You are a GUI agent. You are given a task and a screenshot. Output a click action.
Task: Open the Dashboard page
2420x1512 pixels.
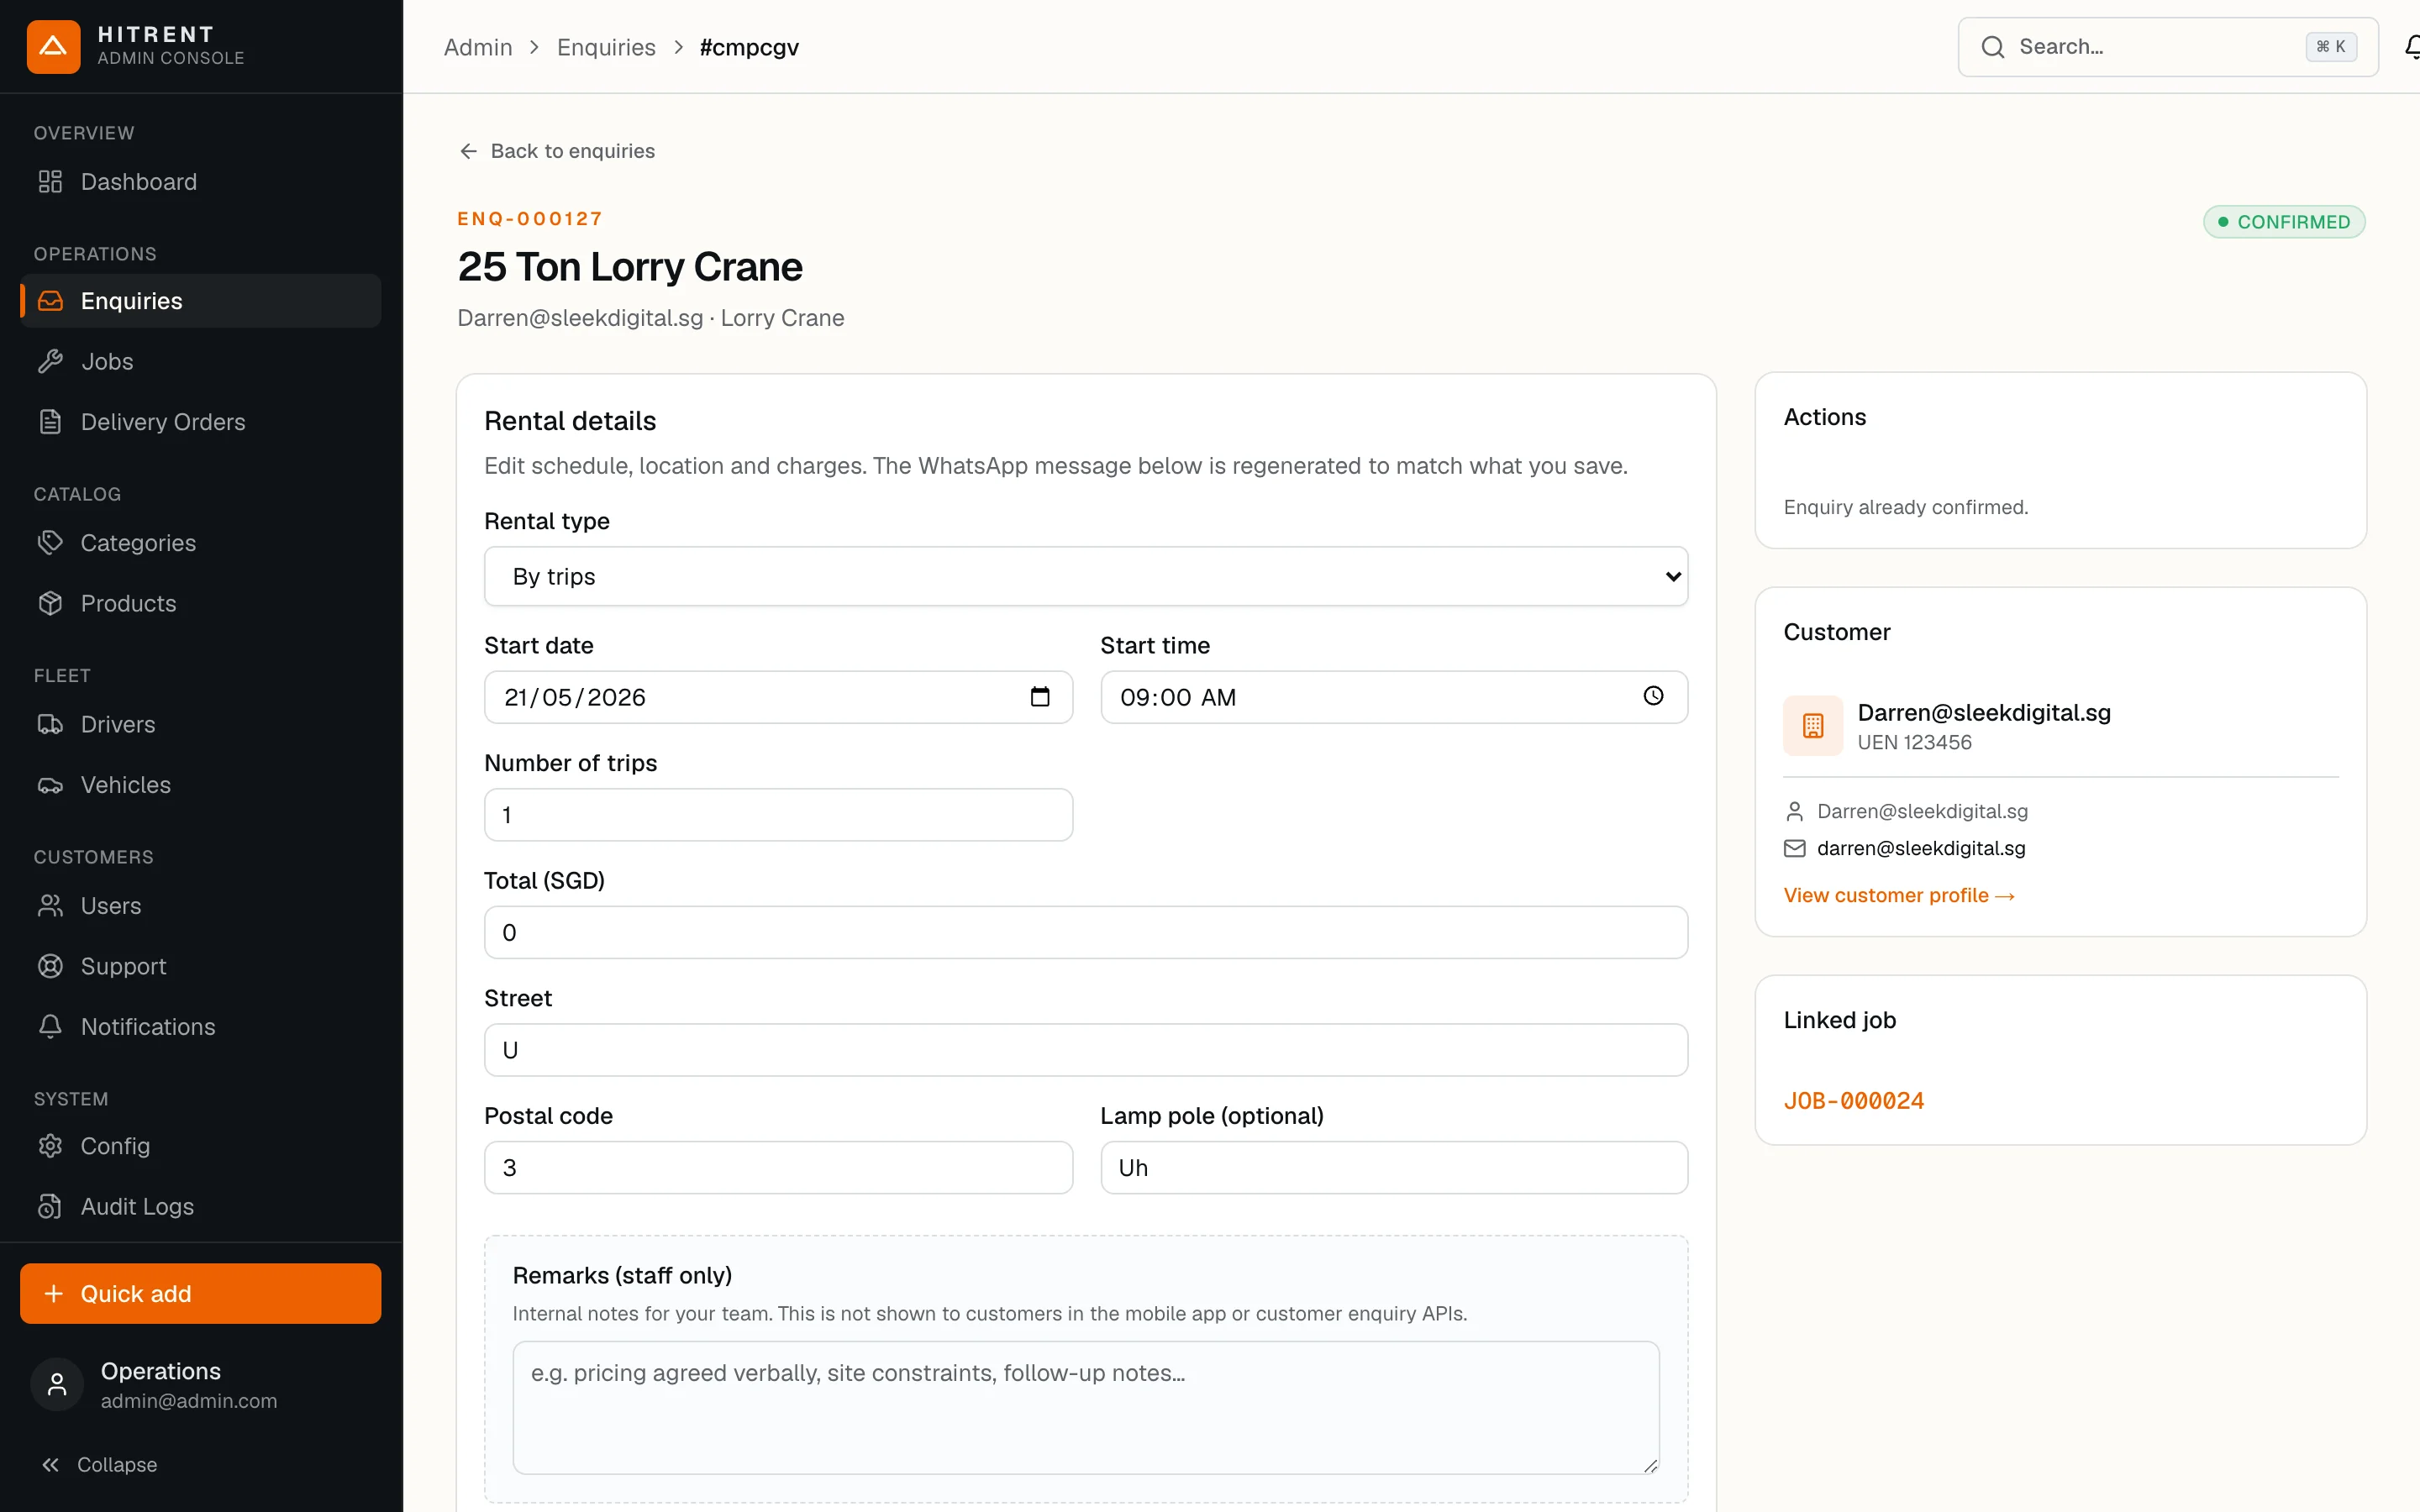[x=200, y=181]
